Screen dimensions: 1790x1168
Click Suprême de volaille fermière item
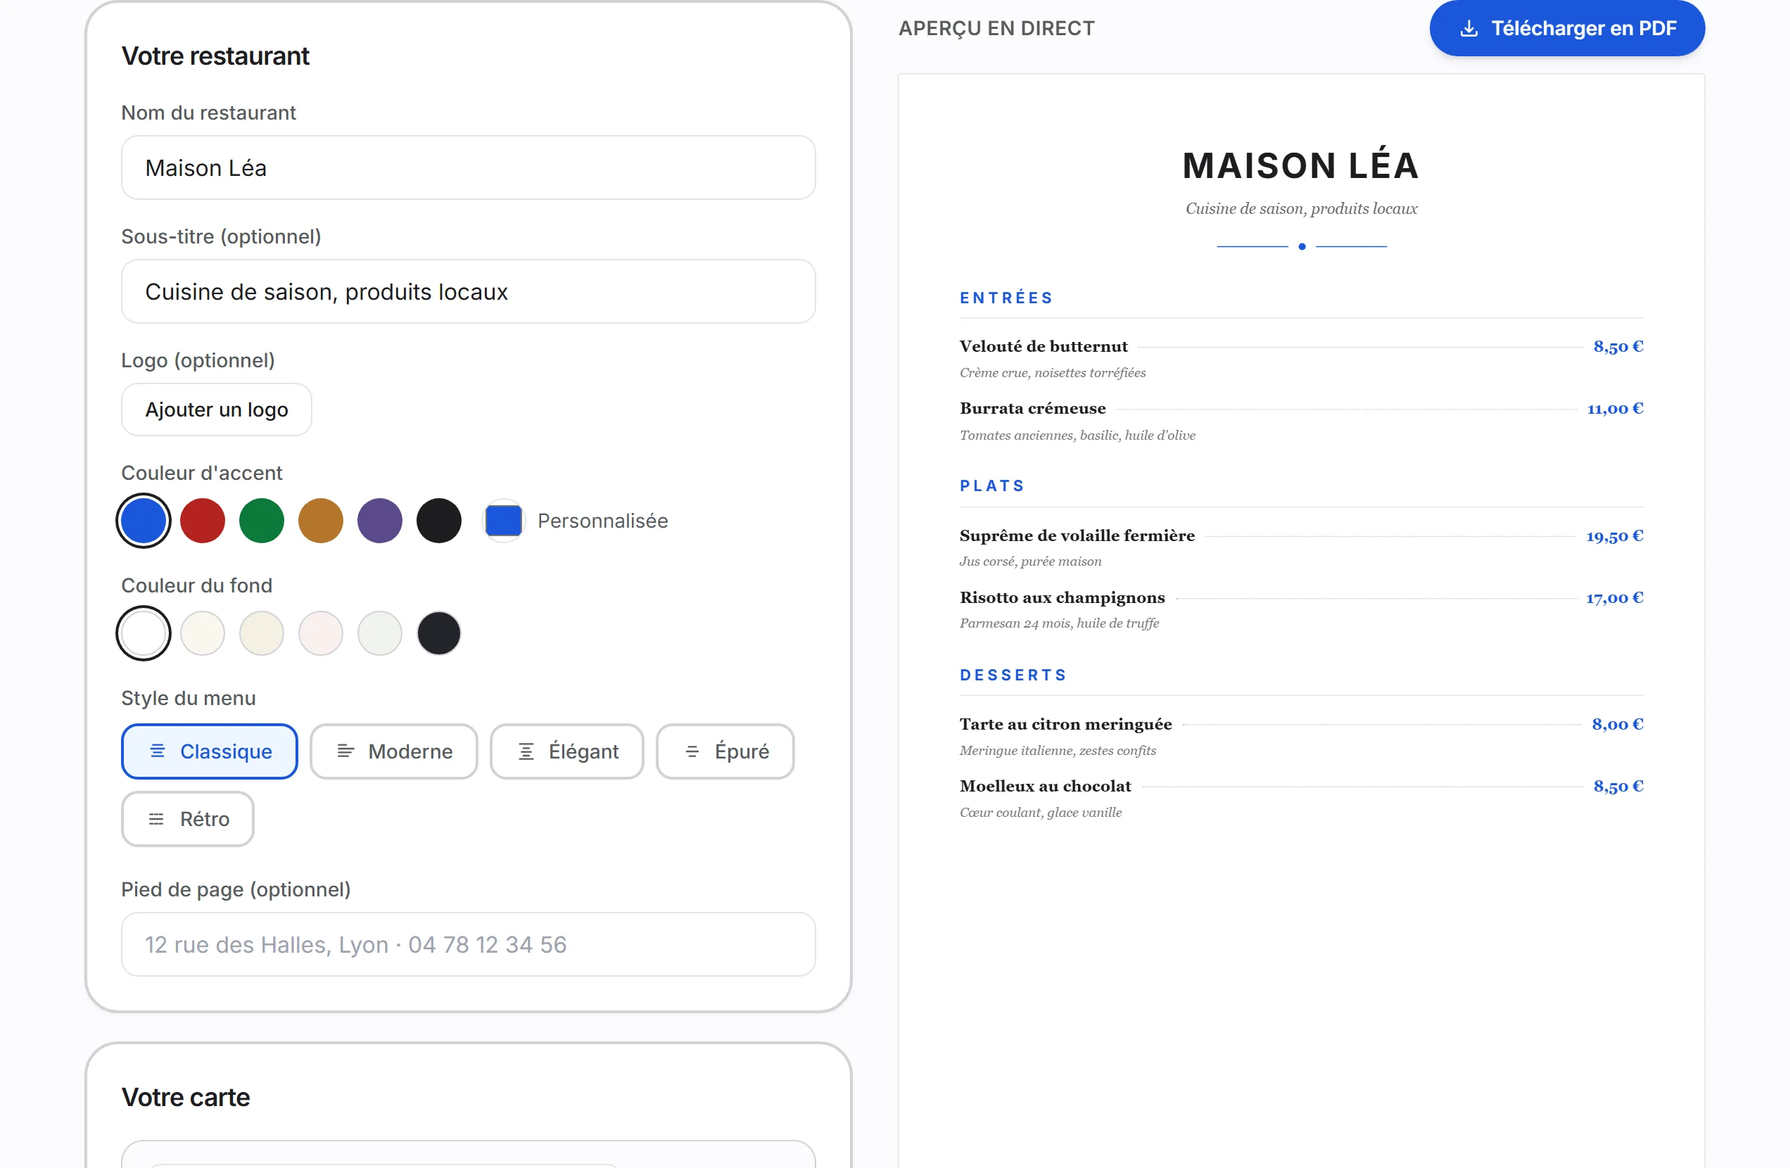pyautogui.click(x=1077, y=535)
